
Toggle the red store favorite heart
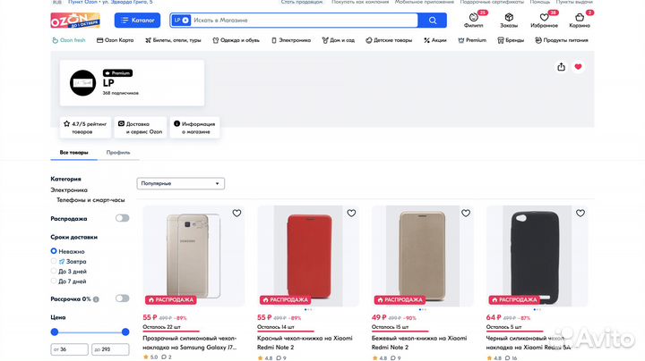pyautogui.click(x=578, y=67)
